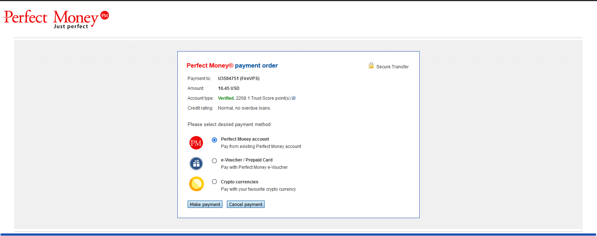Click the 'Crypto currencies' label
597x236 pixels.
(240, 182)
